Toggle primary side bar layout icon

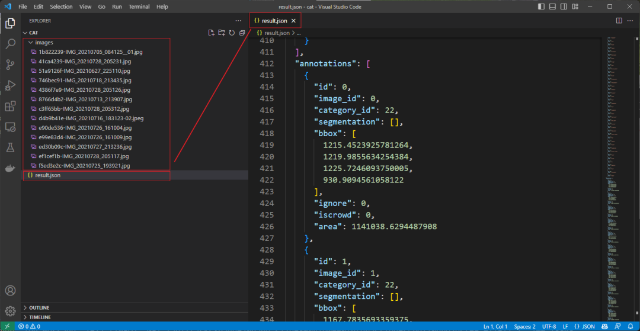(x=541, y=7)
